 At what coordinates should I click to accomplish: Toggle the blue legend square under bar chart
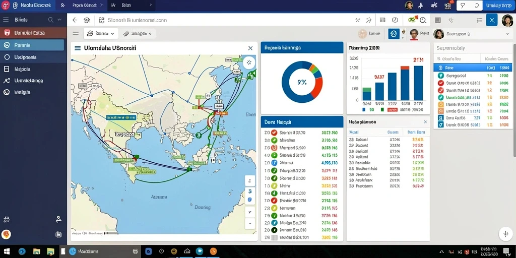pyautogui.click(x=364, y=109)
